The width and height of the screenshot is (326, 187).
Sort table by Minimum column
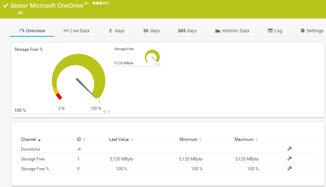click(x=190, y=139)
